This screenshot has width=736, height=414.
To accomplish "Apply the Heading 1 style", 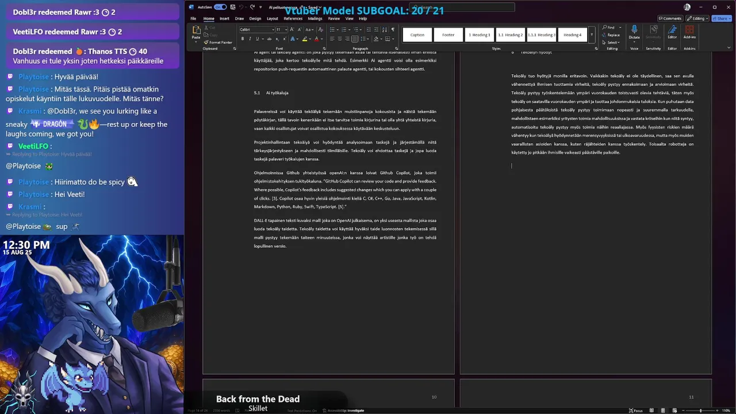I will tap(480, 34).
